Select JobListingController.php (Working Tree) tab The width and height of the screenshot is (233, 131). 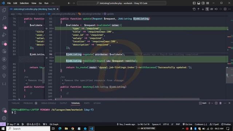click(x=34, y=9)
